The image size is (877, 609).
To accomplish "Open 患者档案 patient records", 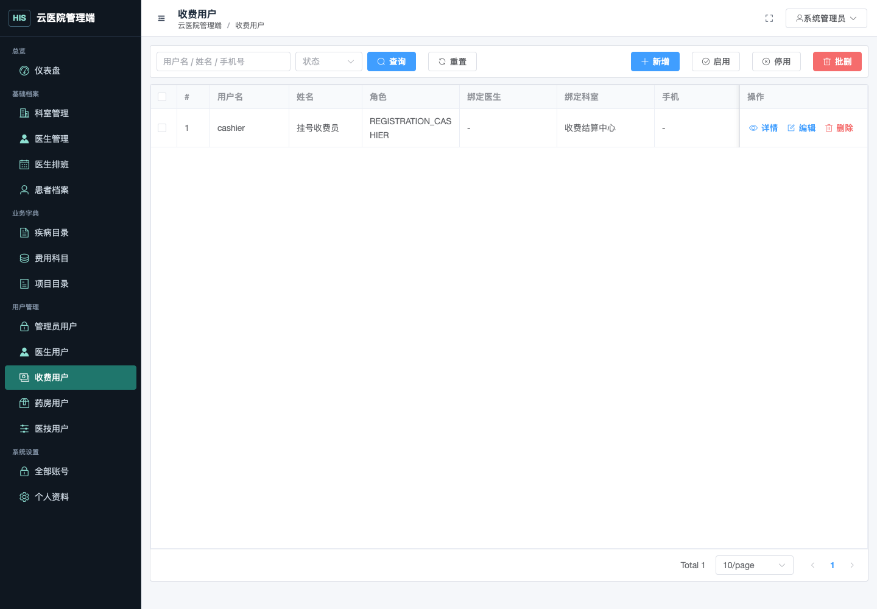I will coord(71,190).
